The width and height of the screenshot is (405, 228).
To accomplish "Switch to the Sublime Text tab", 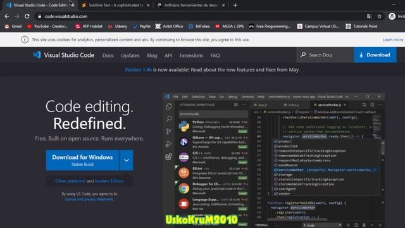I will click(x=116, y=5).
